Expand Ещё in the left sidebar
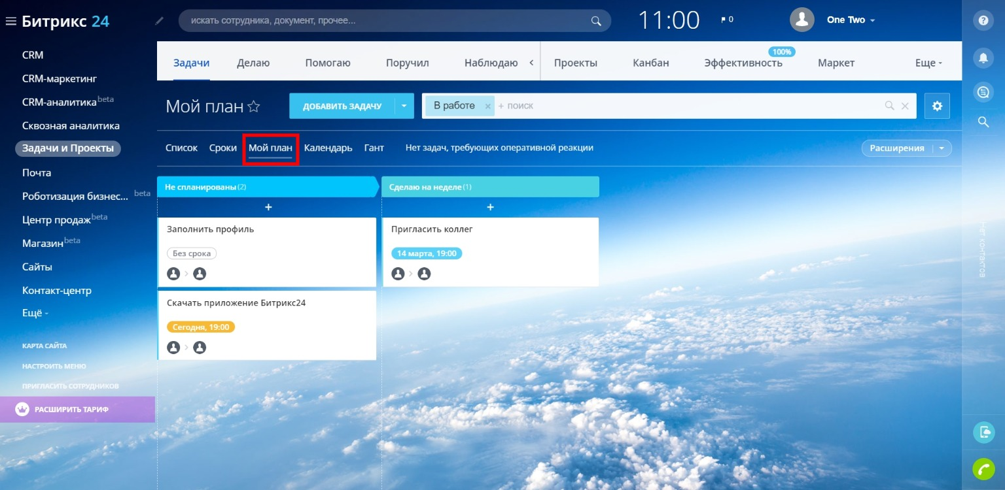 (35, 314)
